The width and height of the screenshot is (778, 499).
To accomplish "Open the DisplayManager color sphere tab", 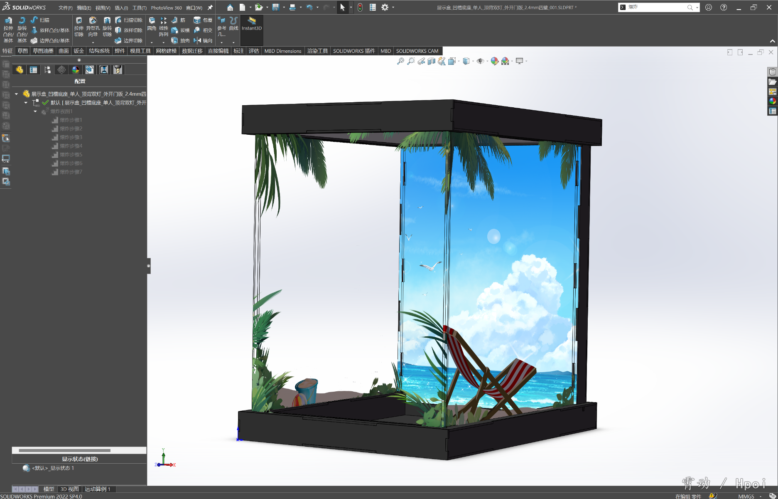I will point(76,70).
